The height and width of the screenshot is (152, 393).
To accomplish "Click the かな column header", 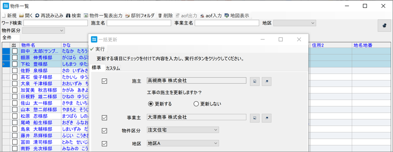I will [x=75, y=45].
